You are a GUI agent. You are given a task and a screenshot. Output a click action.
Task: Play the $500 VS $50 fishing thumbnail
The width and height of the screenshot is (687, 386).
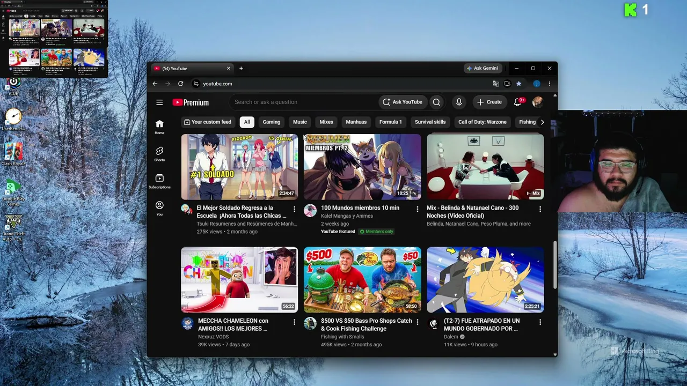click(x=362, y=280)
